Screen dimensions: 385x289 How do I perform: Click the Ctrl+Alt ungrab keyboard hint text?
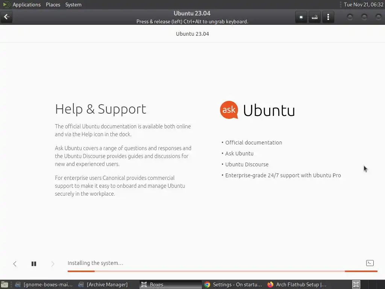point(192,21)
